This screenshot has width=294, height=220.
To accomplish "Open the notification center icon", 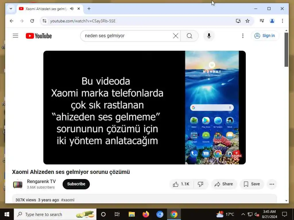I will pyautogui.click(x=285, y=214).
